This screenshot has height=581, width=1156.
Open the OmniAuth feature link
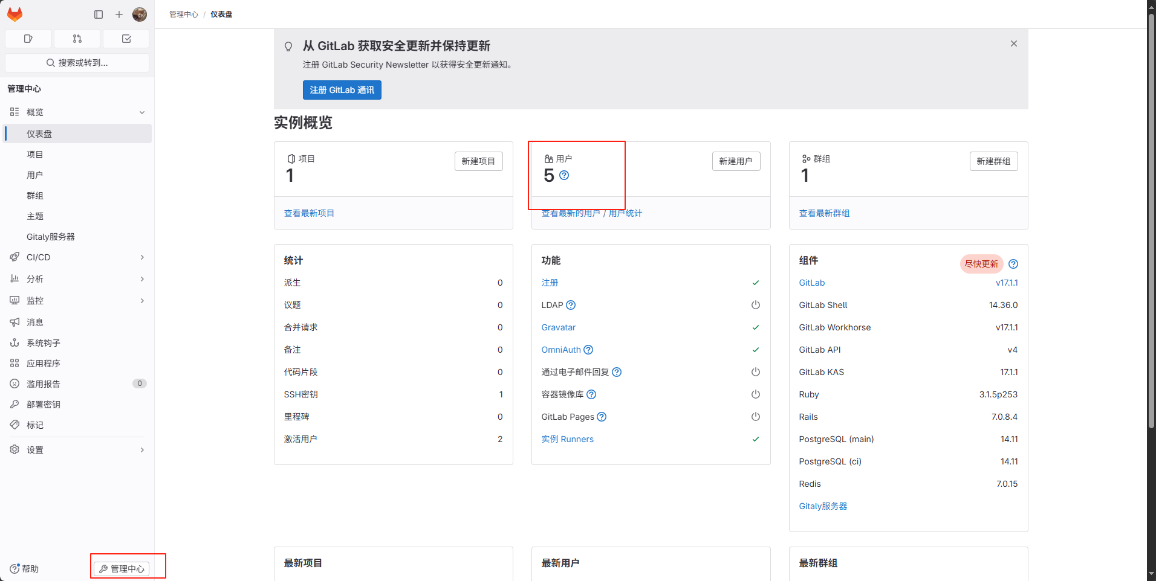[561, 350]
